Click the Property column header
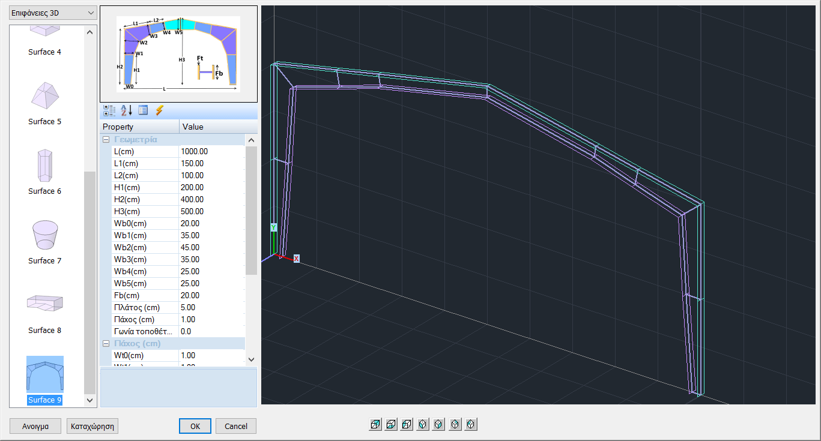This screenshot has height=441, width=821. [x=139, y=127]
